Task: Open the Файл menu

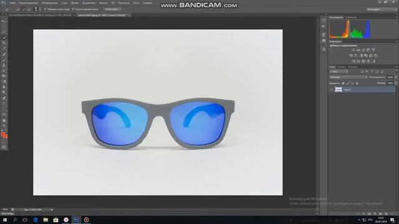Action: pos(12,3)
